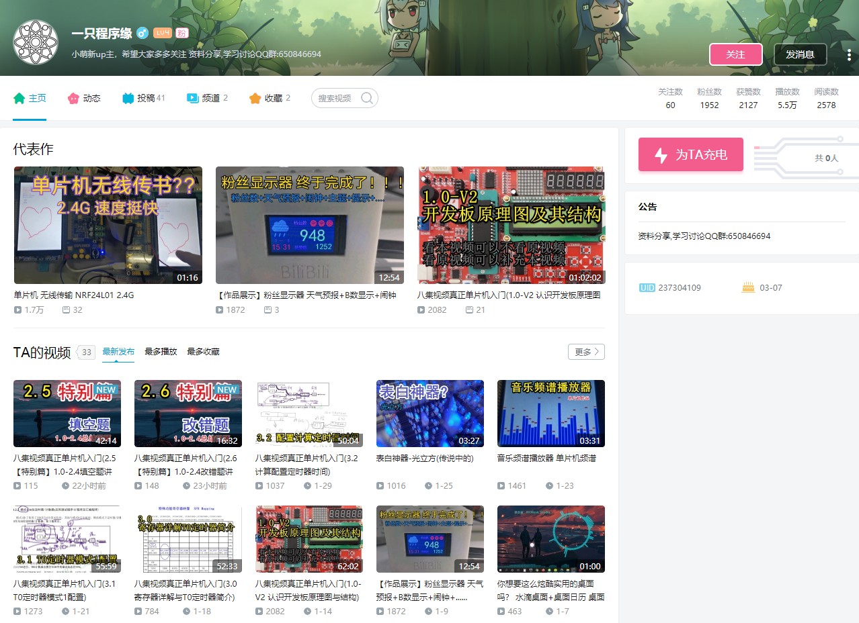859x623 pixels.
Task: Click the video count badge 33
Action: (87, 352)
